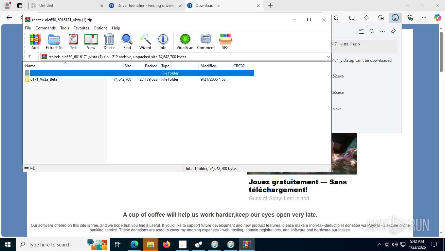Go up one folder level arrow

pyautogui.click(x=30, y=57)
